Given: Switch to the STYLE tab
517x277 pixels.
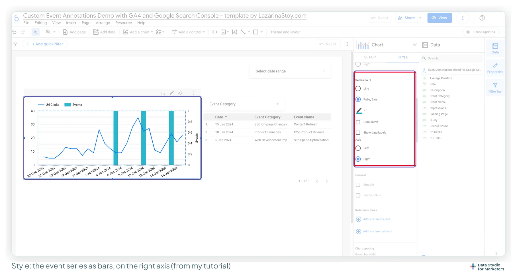Looking at the screenshot, I should (402, 57).
